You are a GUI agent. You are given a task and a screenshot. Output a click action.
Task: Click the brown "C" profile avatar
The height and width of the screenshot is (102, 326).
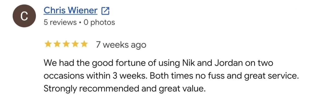[24, 17]
